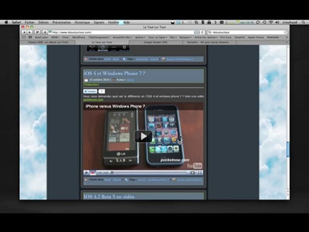Image resolution: width=309 pixels, height=232 pixels.
Task: Expand the Iphone bookmarks folder
Action: click(140, 37)
